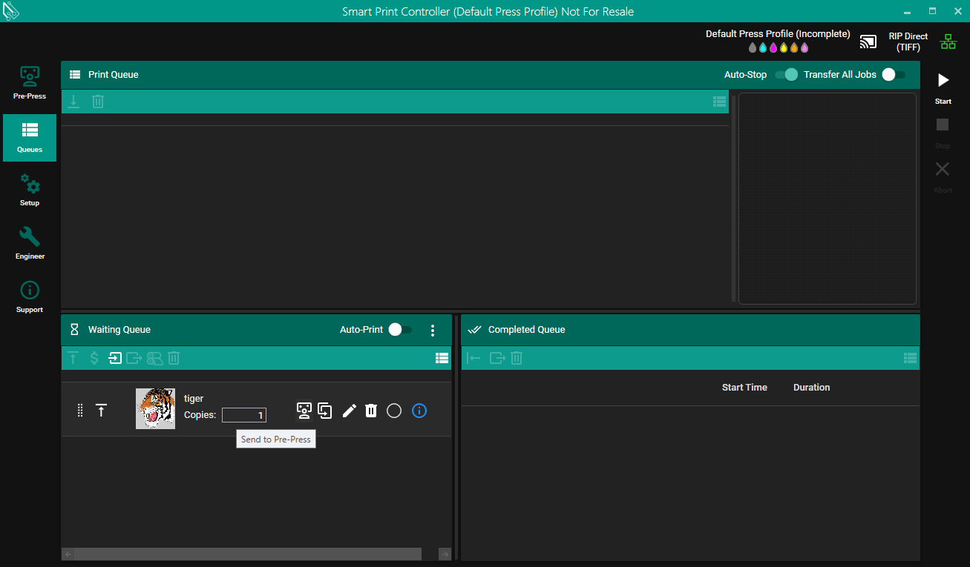
Task: Open Waiting Queue list view options
Action: [x=442, y=358]
